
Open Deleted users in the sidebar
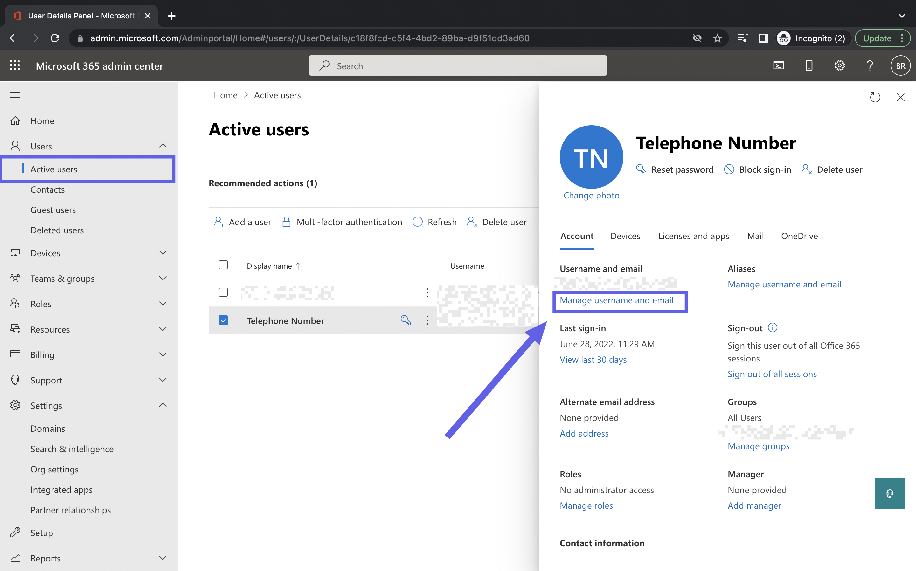(57, 230)
